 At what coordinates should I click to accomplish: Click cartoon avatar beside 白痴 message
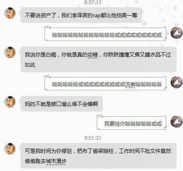coord(10,52)
